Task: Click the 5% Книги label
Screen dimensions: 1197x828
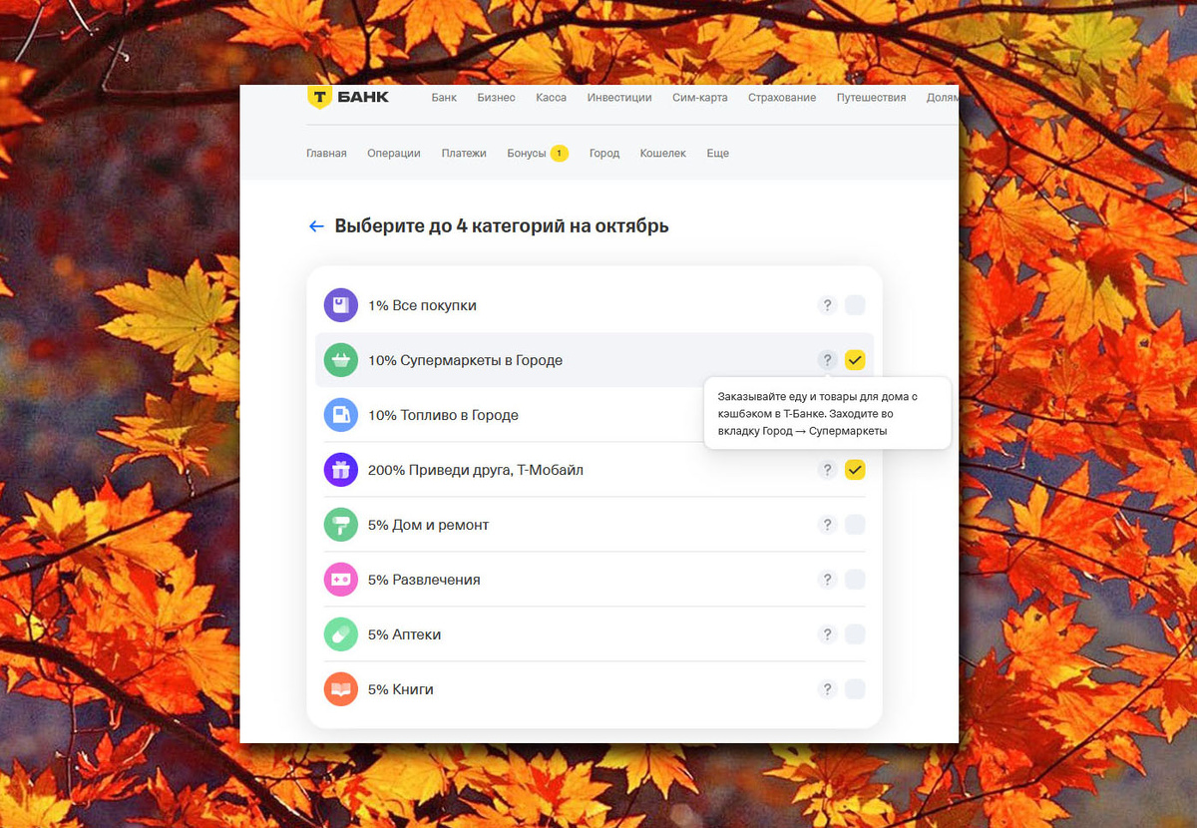Action: (x=401, y=689)
